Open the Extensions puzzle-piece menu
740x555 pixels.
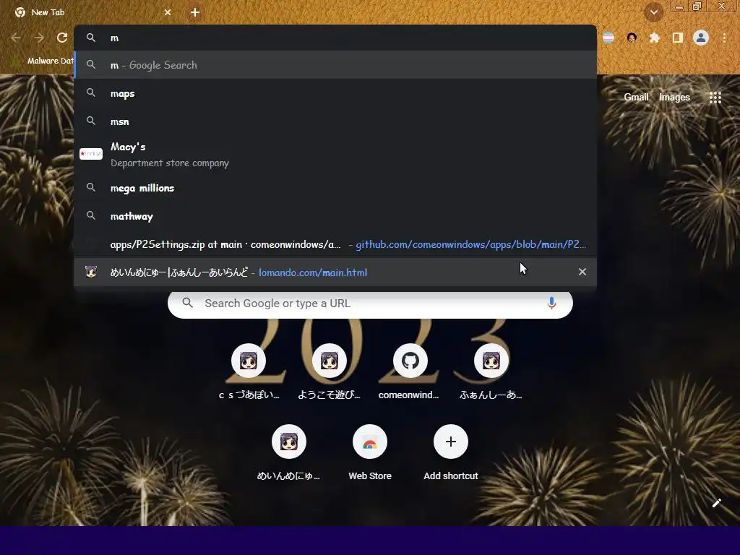654,38
